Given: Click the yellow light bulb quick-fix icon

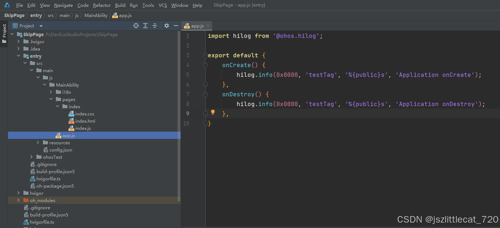Looking at the screenshot, I should coord(213,112).
